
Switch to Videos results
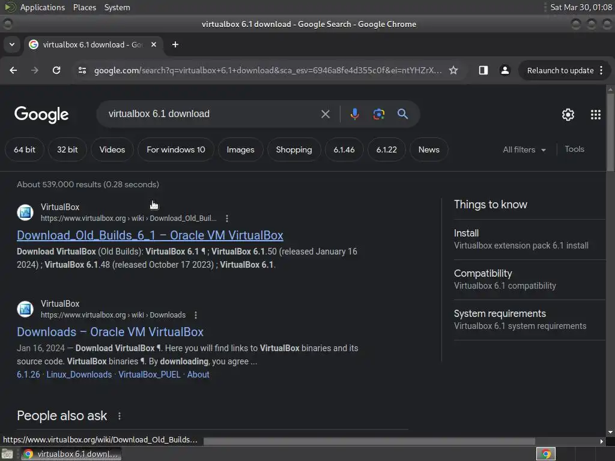click(x=112, y=149)
